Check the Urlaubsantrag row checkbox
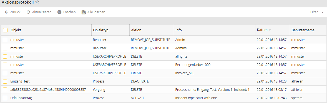The width and height of the screenshot is (327, 103). pyautogui.click(x=5, y=98)
